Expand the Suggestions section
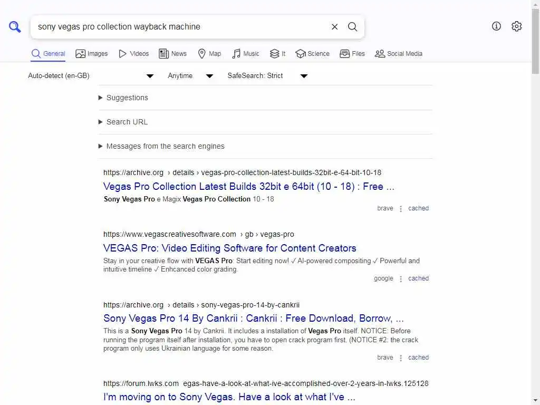540x405 pixels. (265, 98)
